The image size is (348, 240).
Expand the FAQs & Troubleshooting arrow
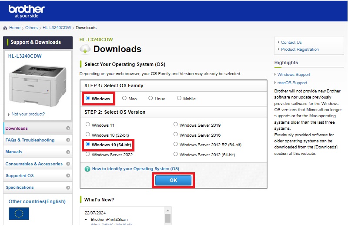pos(68,140)
